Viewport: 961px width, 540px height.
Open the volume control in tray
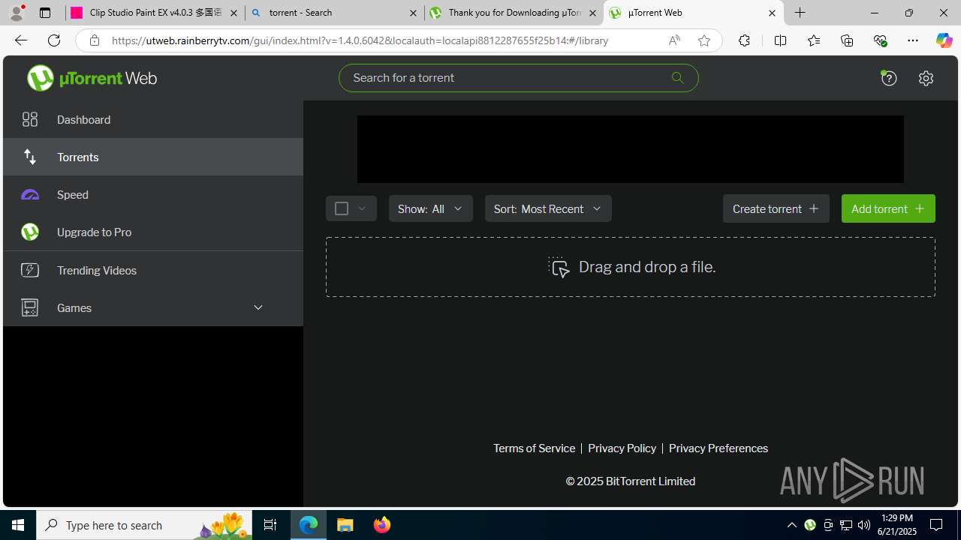(863, 525)
